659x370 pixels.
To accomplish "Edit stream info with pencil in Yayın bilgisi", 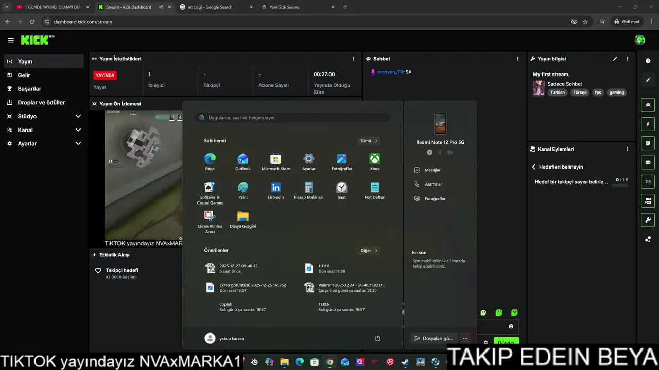I will pos(615,59).
